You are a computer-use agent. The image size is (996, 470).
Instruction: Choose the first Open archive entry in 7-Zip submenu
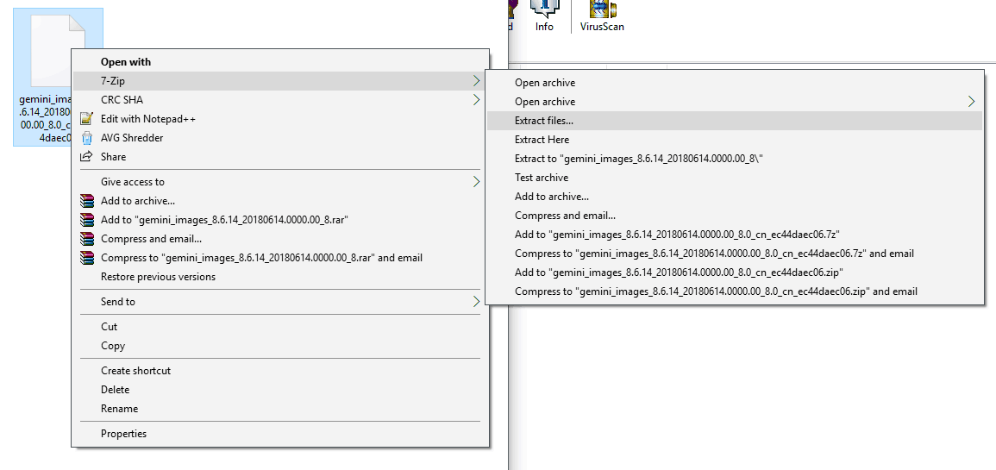[x=735, y=83]
